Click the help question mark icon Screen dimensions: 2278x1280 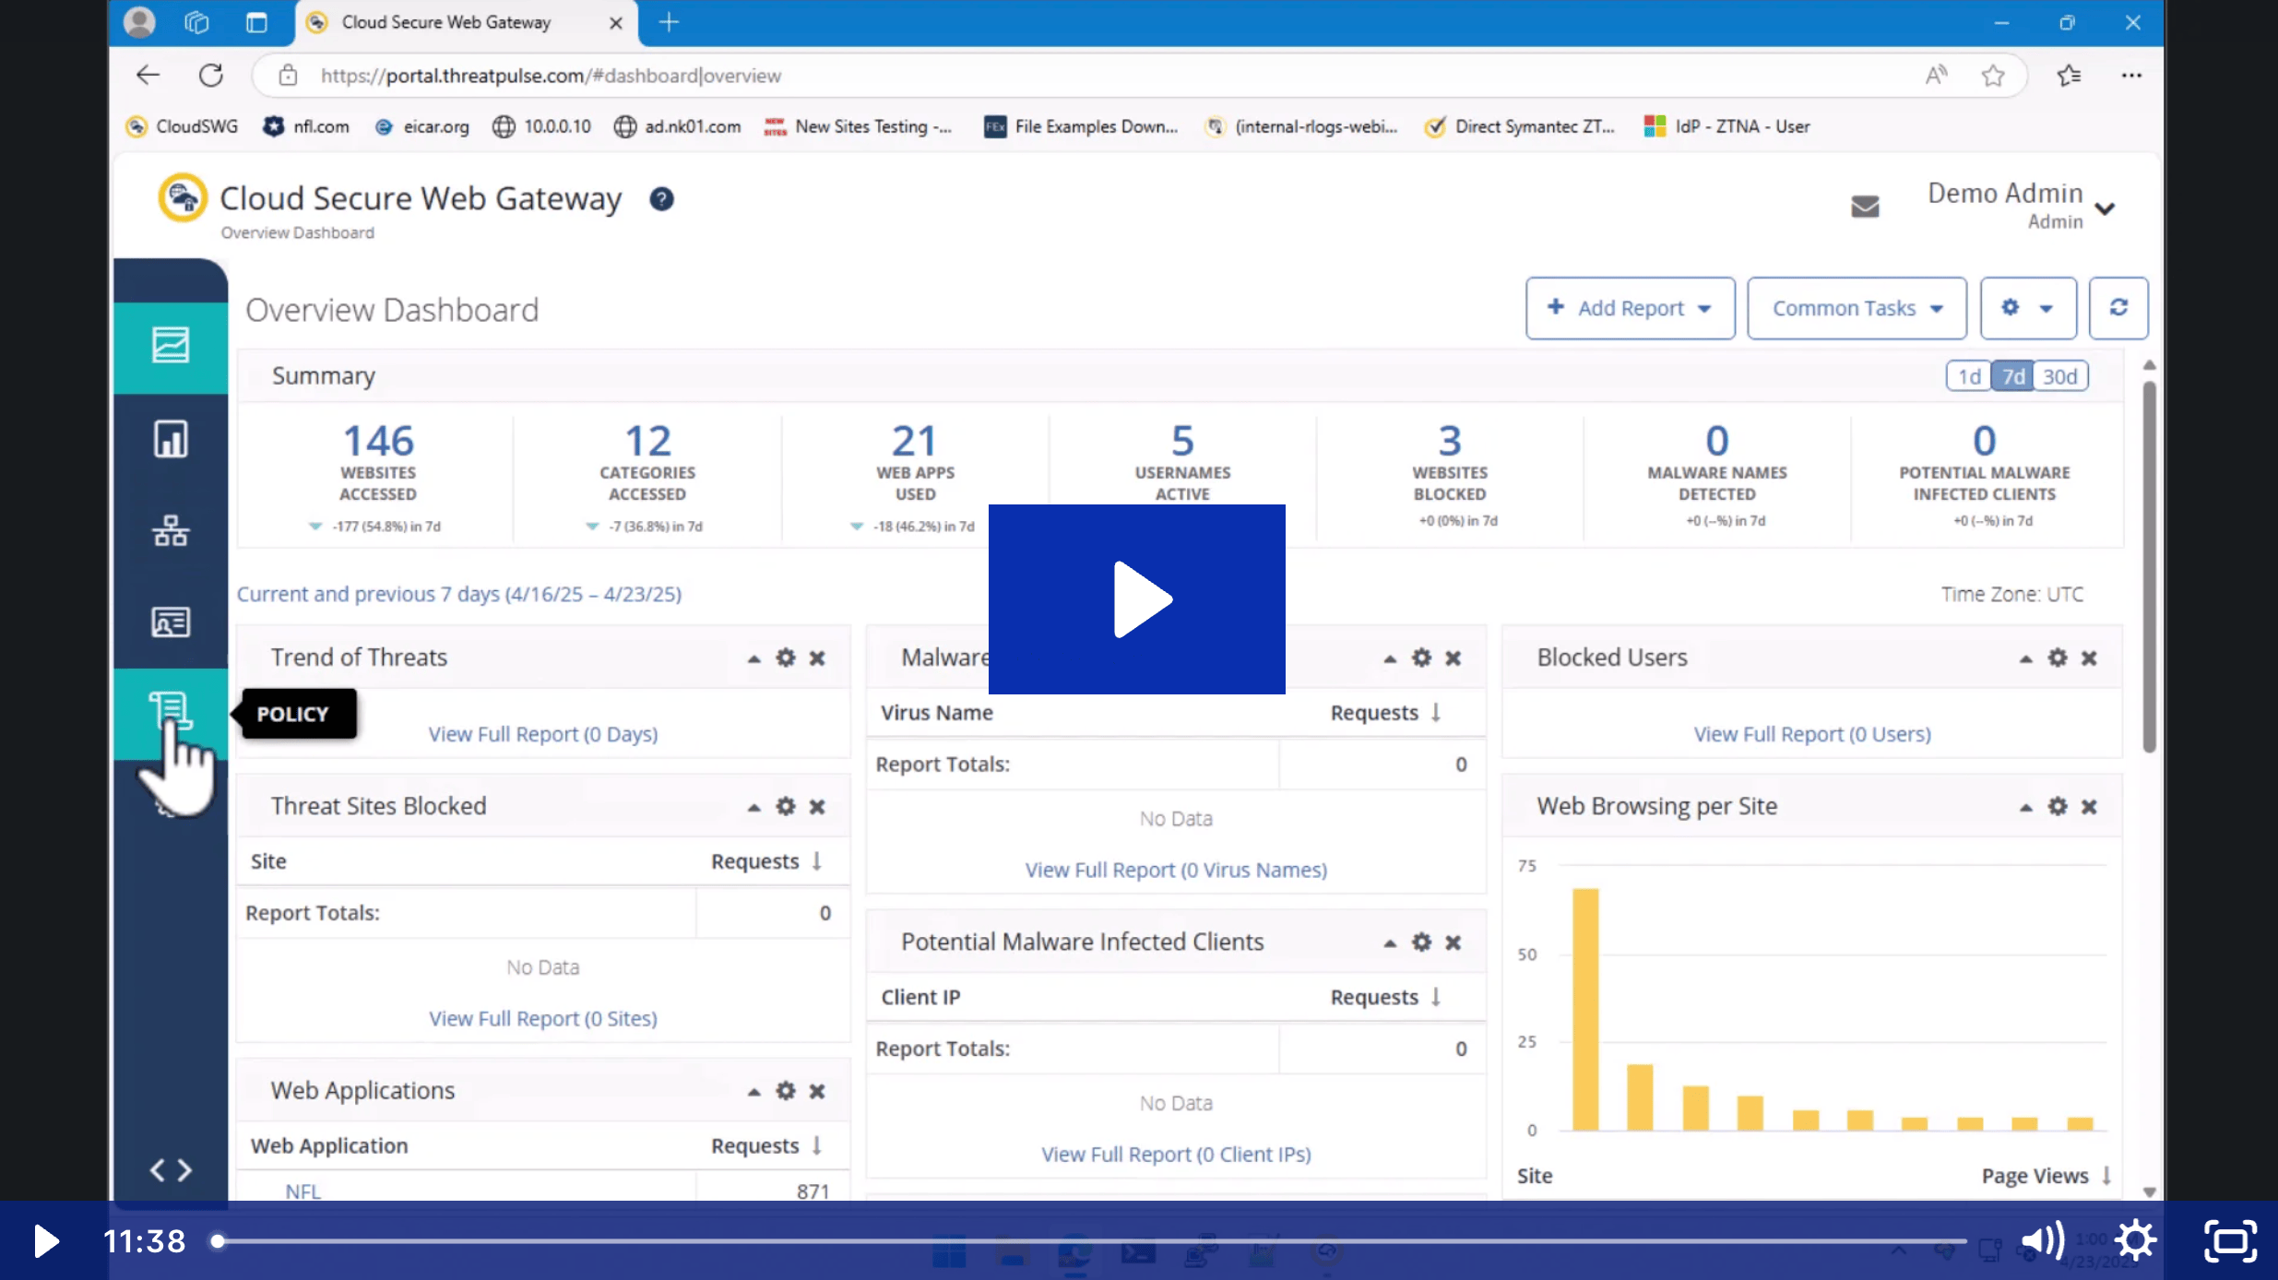(661, 199)
